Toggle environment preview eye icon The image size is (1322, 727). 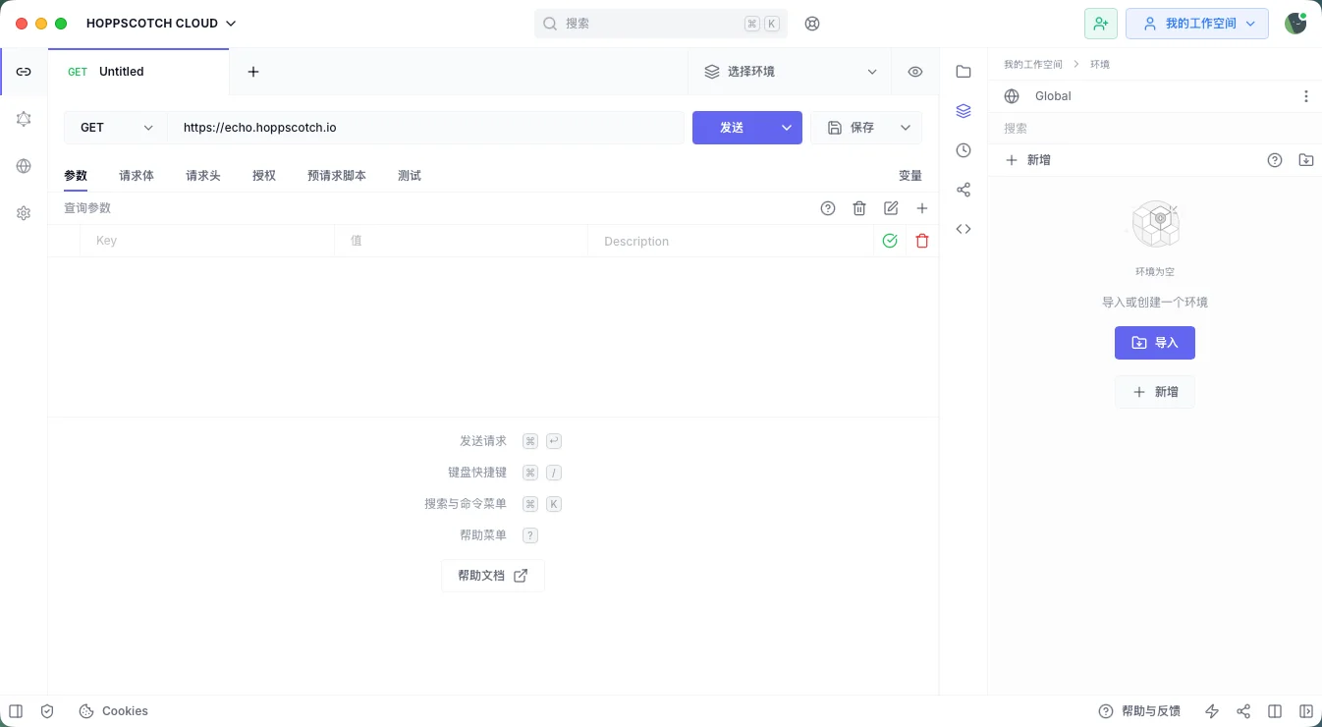[x=915, y=72]
